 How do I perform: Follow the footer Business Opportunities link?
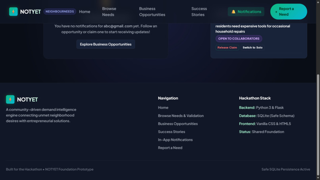(178, 124)
